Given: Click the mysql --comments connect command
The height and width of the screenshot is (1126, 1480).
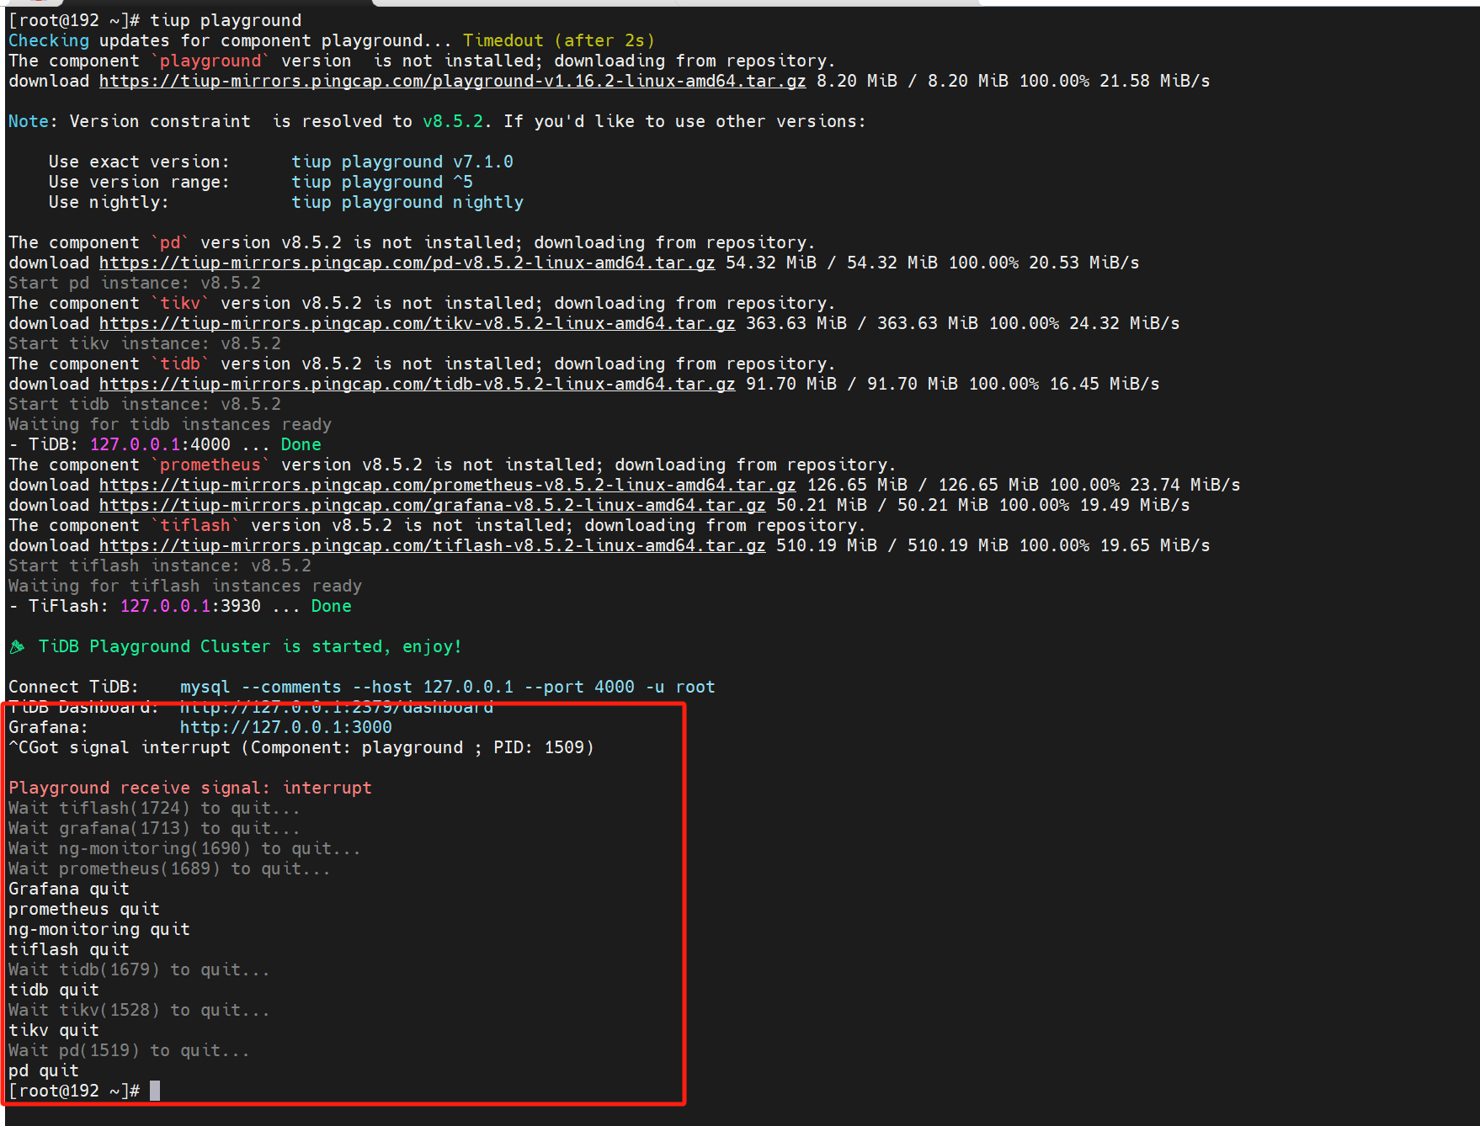Looking at the screenshot, I should tap(448, 687).
